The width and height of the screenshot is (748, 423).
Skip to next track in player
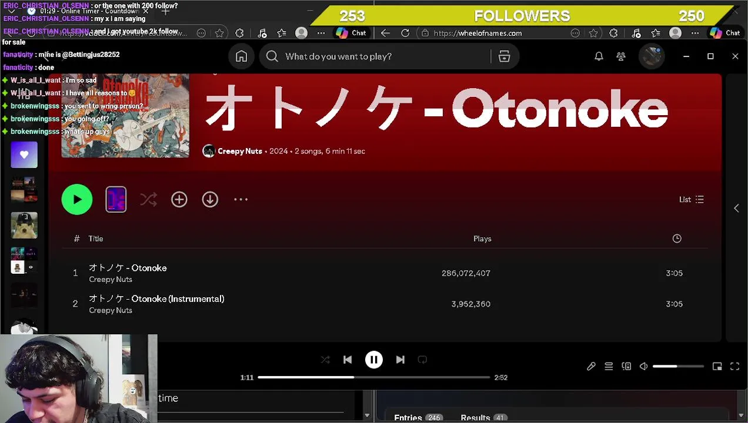(x=400, y=360)
